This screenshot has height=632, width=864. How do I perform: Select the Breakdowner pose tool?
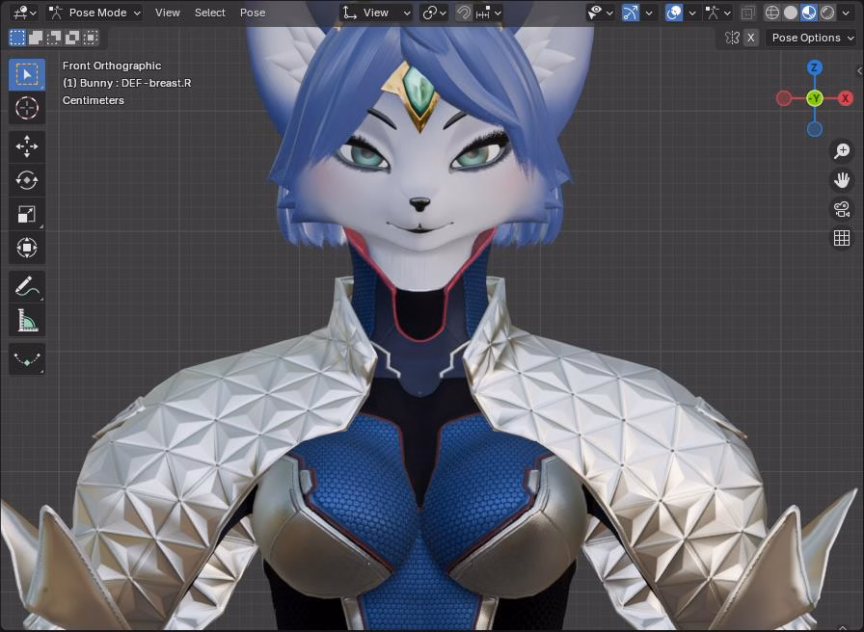click(26, 359)
